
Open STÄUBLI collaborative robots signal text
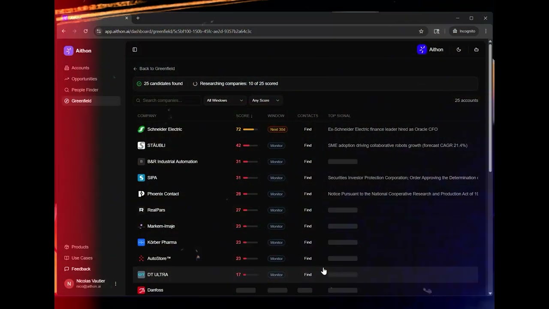pyautogui.click(x=398, y=145)
